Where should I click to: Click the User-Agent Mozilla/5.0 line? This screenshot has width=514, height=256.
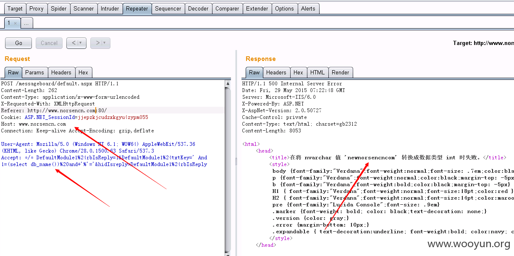(x=98, y=144)
